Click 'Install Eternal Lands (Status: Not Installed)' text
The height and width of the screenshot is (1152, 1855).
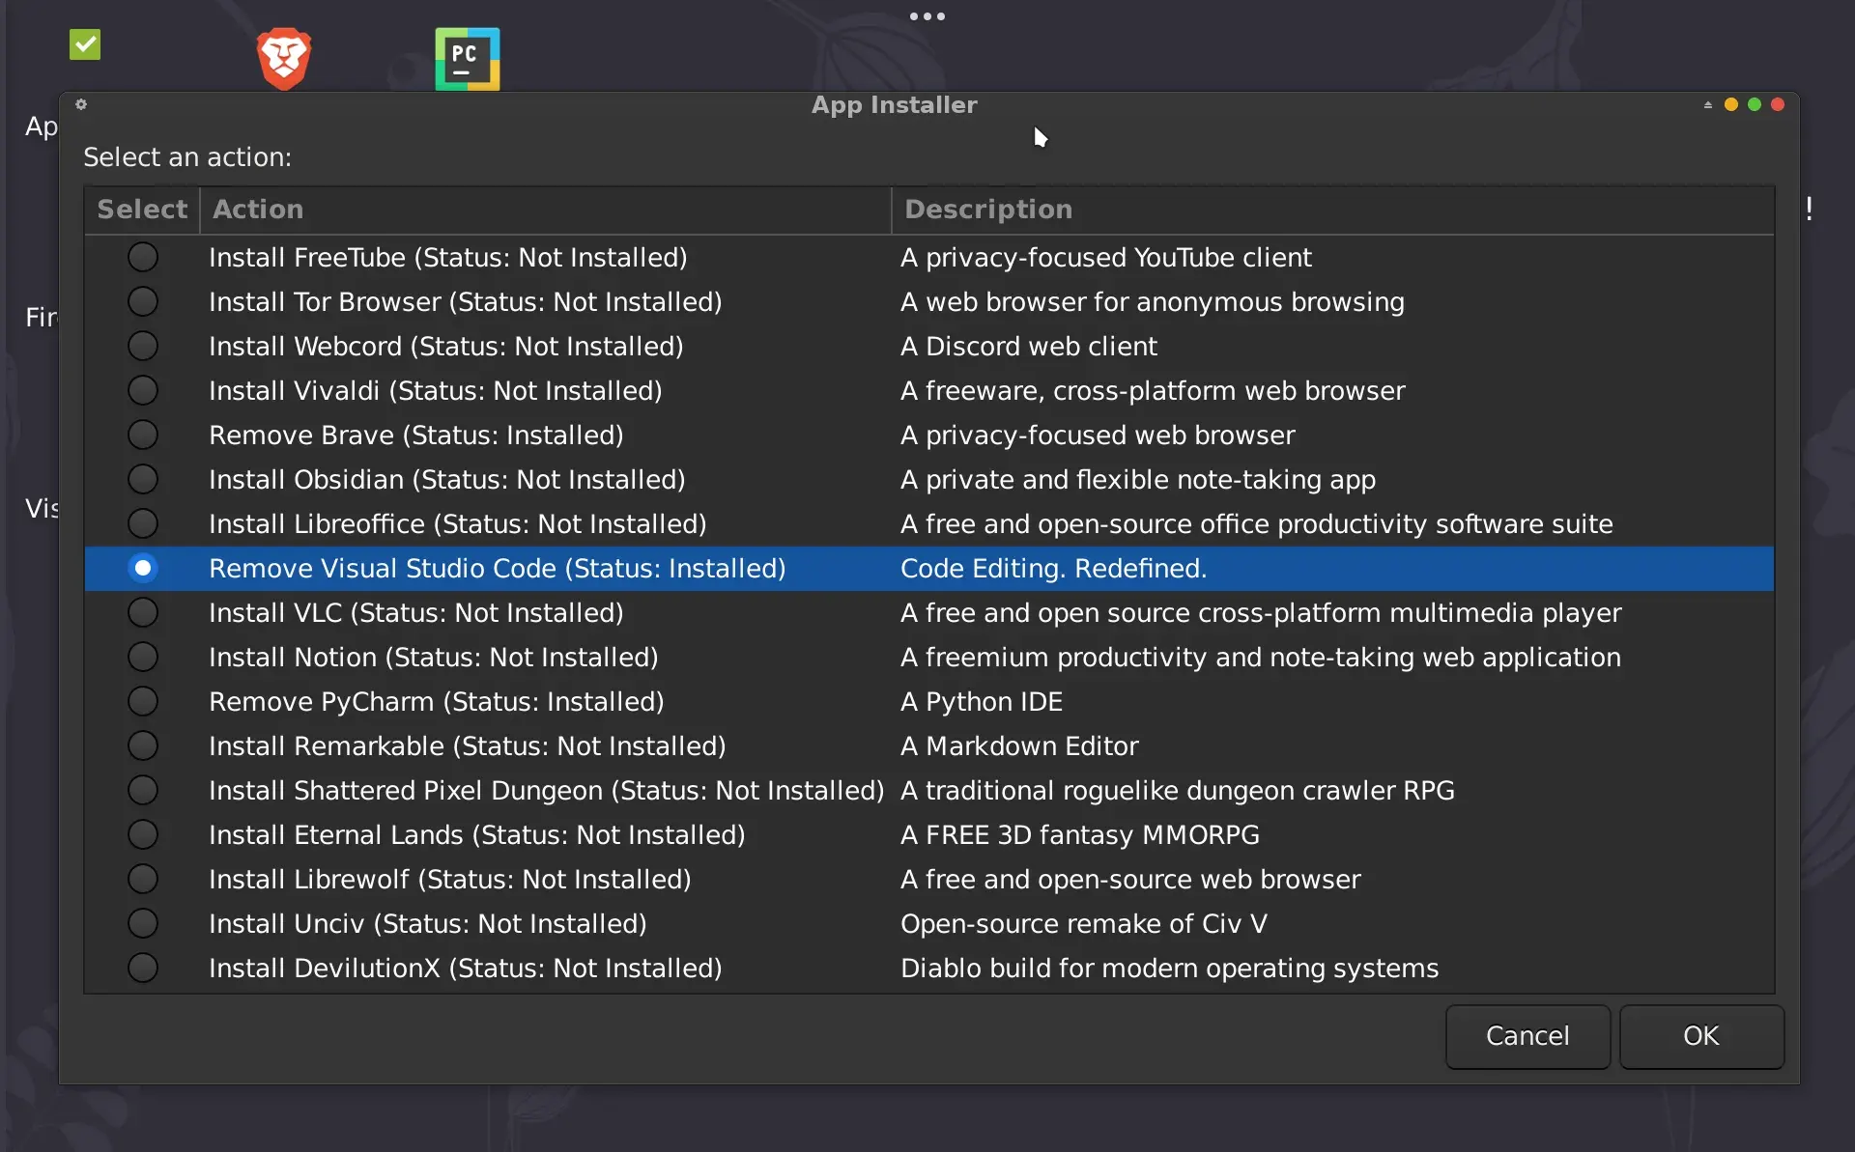(477, 835)
